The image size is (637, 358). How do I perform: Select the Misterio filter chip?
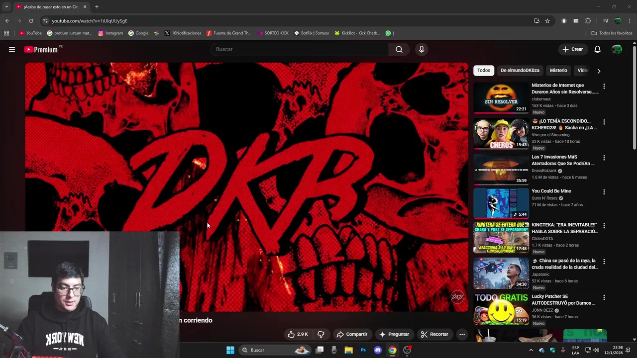[558, 71]
